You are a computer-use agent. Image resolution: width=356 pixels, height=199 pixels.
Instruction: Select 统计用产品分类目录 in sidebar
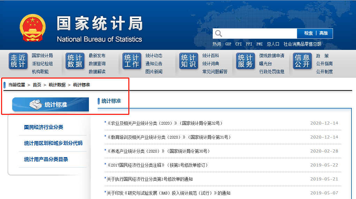click(x=46, y=160)
